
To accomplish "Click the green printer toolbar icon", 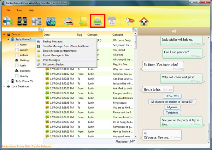I will [x=98, y=21].
